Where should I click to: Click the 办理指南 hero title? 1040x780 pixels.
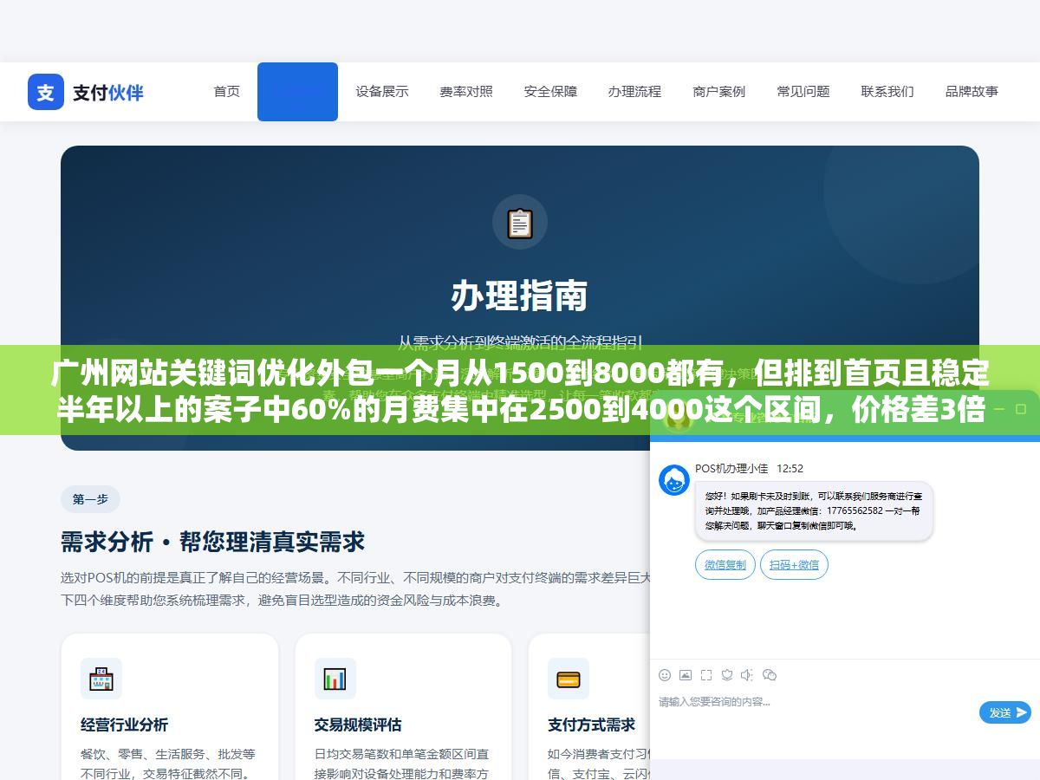click(x=520, y=296)
